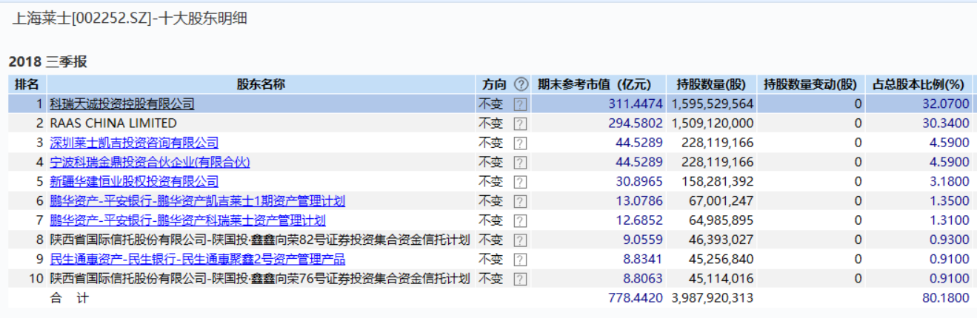Click the 方向 column header label
Screen dimensions: 977x318
pyautogui.click(x=495, y=84)
